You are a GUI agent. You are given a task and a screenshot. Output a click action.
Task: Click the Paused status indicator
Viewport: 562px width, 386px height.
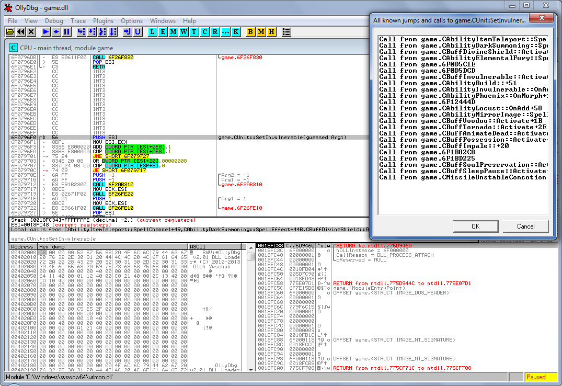[541, 377]
